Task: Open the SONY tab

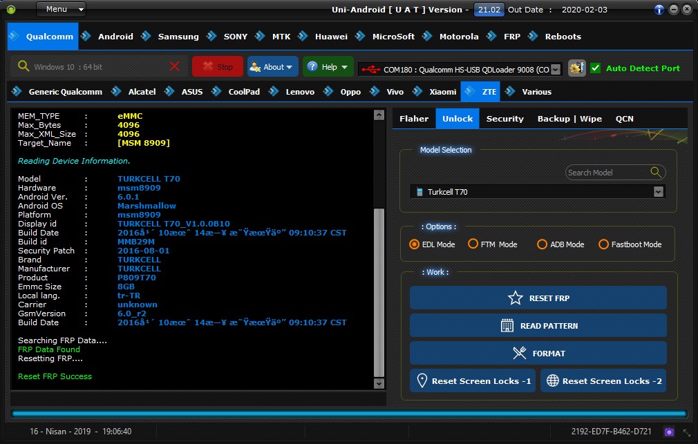Action: [x=236, y=37]
